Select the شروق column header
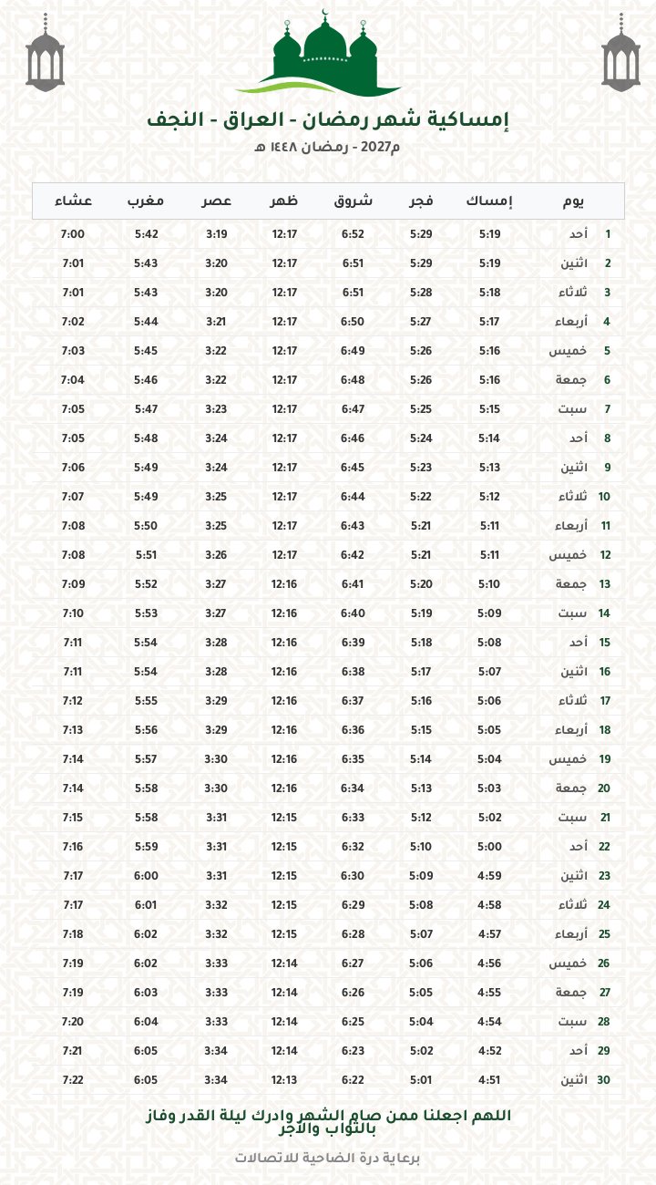Image resolution: width=656 pixels, height=1185 pixels. (x=354, y=201)
